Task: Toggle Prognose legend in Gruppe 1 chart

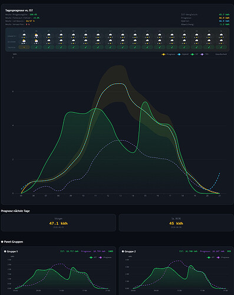Action: tap(105, 257)
